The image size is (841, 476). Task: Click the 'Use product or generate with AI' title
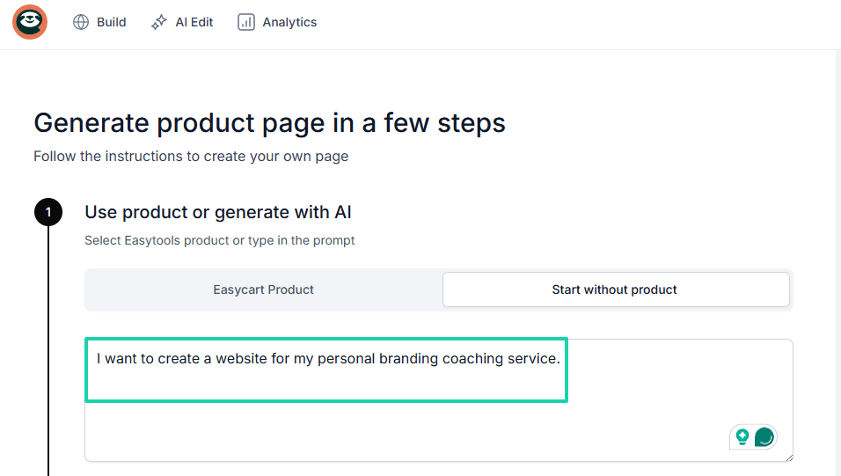point(218,213)
